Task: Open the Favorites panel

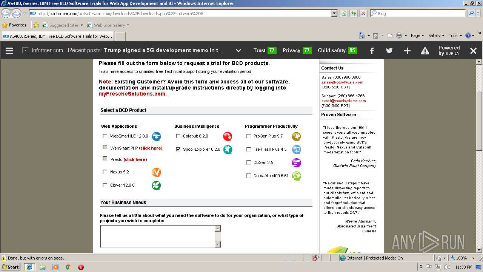Action: (14, 25)
